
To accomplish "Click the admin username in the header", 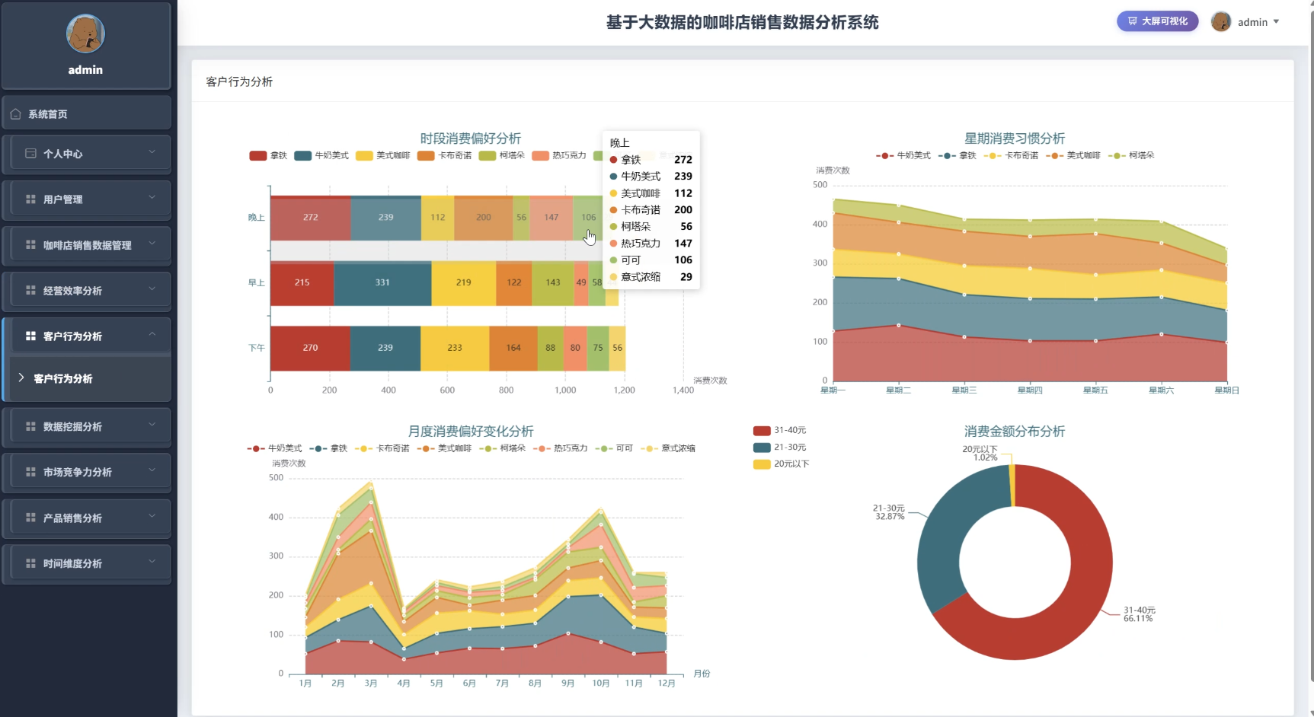I will pyautogui.click(x=1252, y=22).
